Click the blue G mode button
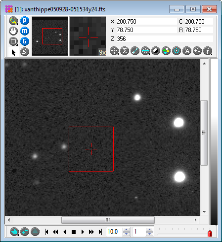The image size is (222, 242). click(25, 41)
